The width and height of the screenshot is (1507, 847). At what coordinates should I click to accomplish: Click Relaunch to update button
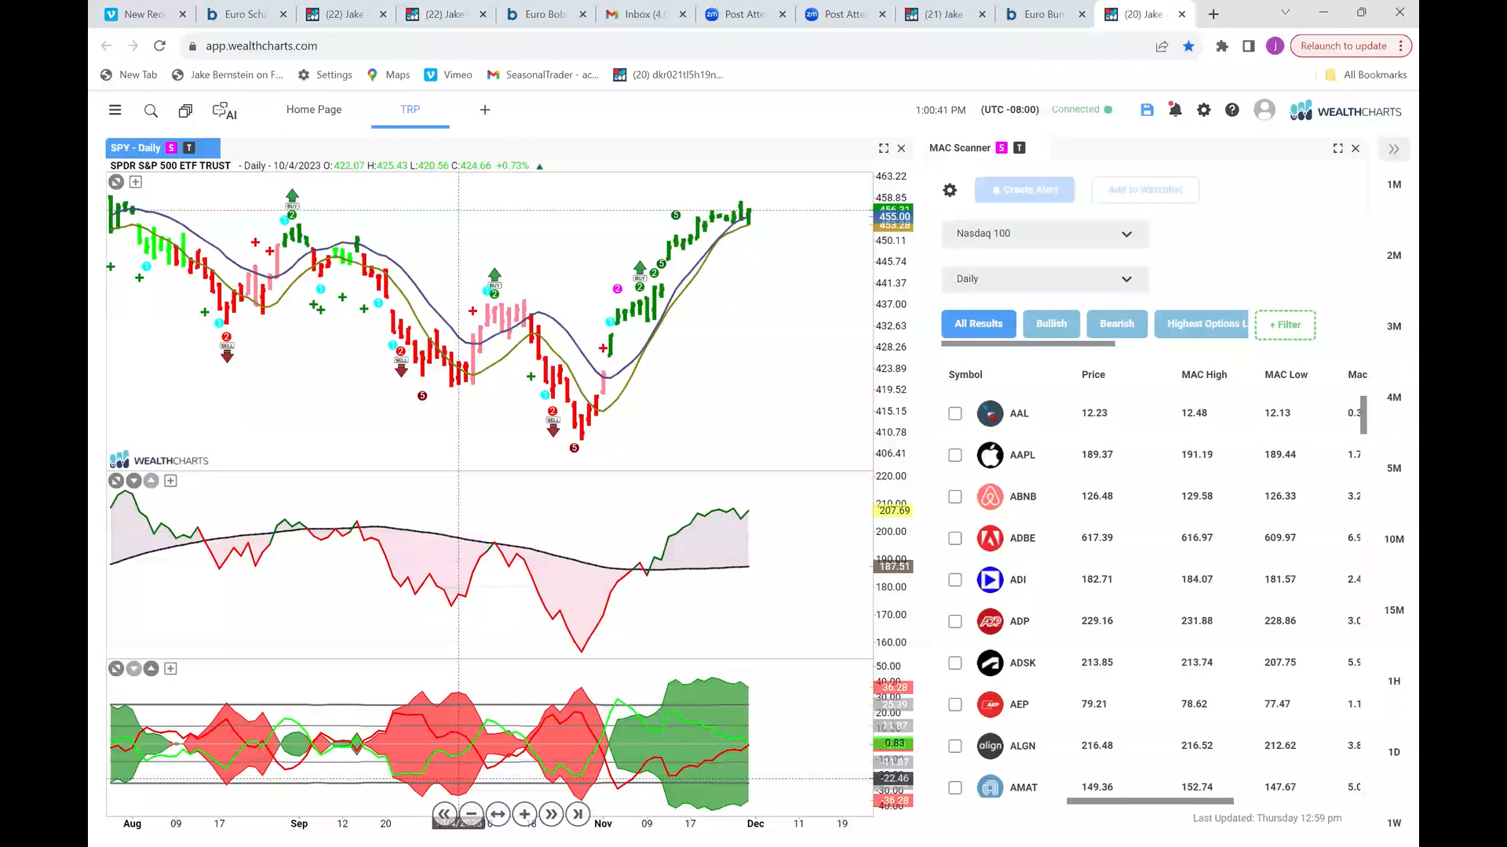pyautogui.click(x=1350, y=46)
